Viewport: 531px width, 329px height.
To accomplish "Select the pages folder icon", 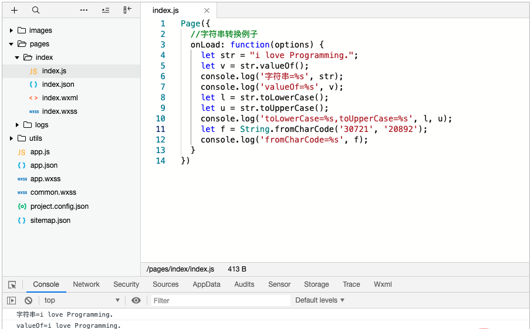I will coord(22,43).
